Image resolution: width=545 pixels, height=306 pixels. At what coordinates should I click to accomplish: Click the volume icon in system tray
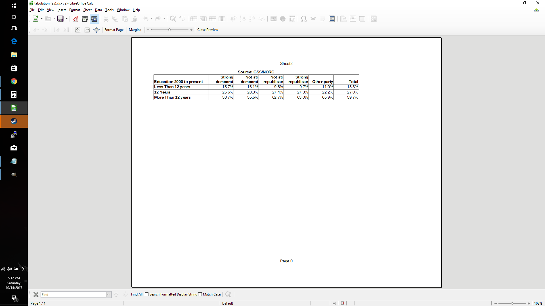(x=9, y=269)
